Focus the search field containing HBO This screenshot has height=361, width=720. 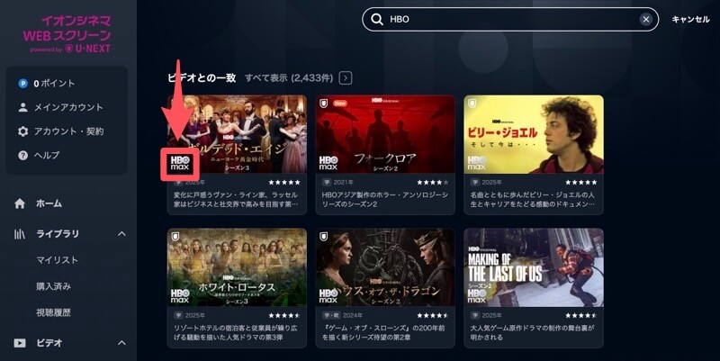[x=510, y=19]
